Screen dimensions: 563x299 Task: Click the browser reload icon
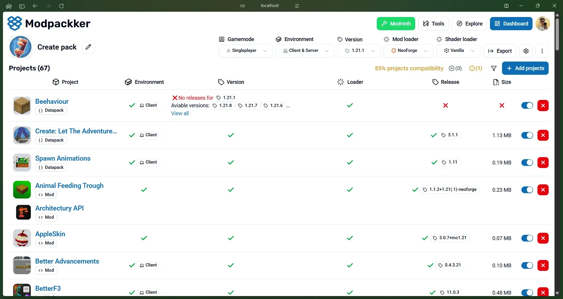tap(61, 6)
